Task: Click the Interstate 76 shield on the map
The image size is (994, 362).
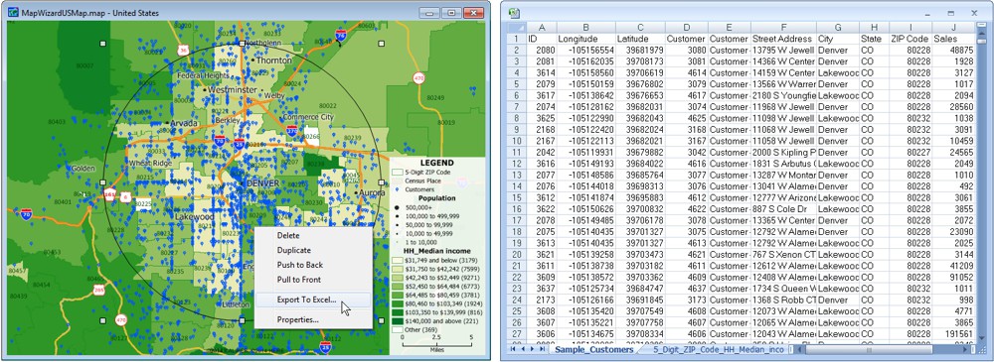Action: click(341, 35)
